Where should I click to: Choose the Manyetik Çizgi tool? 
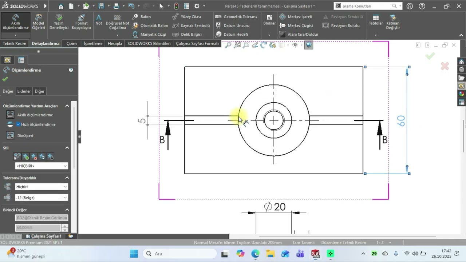[149, 34]
